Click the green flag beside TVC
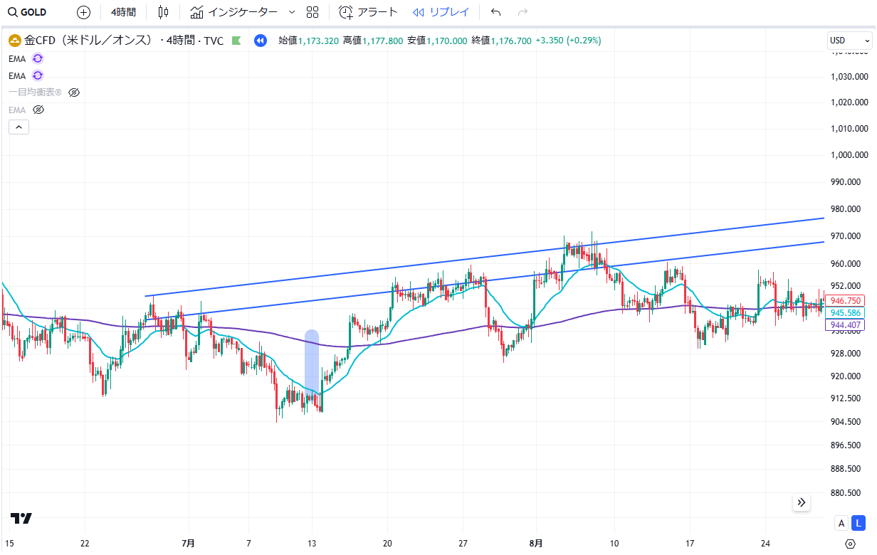Screen dimensions: 877x555 (x=236, y=41)
